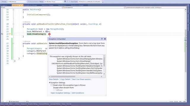Click the thread filter funnel icon in debug toolbar
The width and height of the screenshot is (190, 106).
tap(65, 2)
